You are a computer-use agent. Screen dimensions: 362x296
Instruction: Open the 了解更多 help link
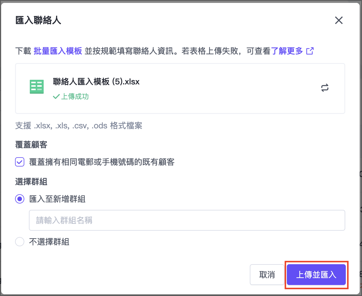pyautogui.click(x=287, y=51)
